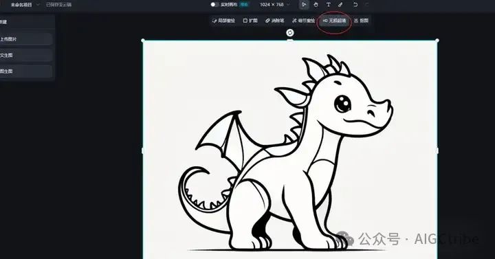Screen dimensions: 495x259
Task: Open the 1024 × 768 canvas size dropdown
Action: 274,5
